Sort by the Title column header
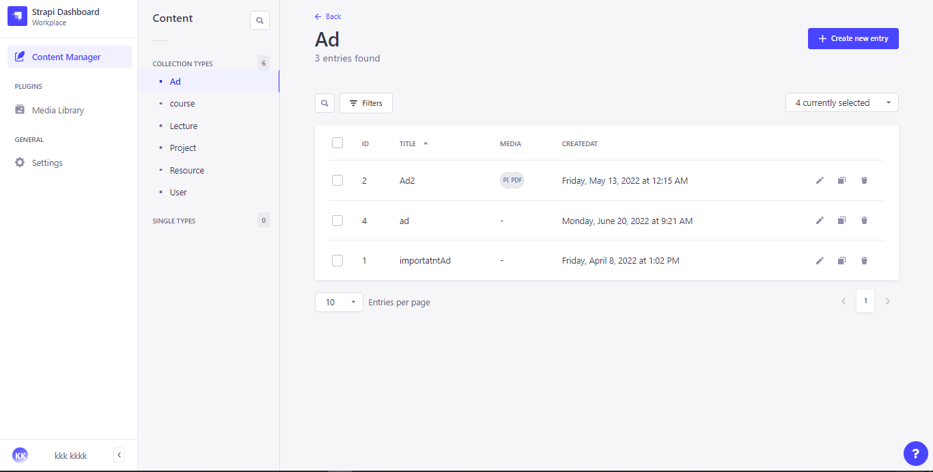933x472 pixels. pos(408,144)
